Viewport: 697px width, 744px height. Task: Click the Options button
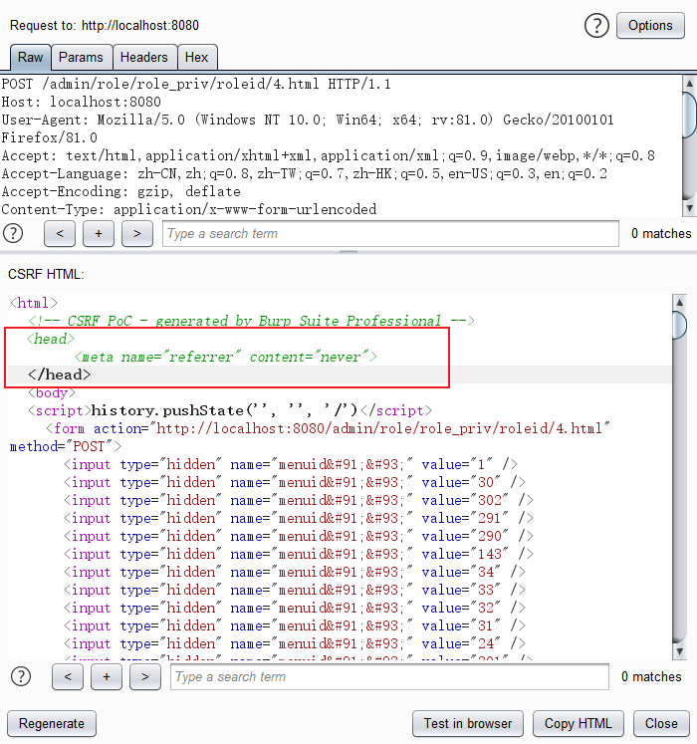tap(650, 25)
